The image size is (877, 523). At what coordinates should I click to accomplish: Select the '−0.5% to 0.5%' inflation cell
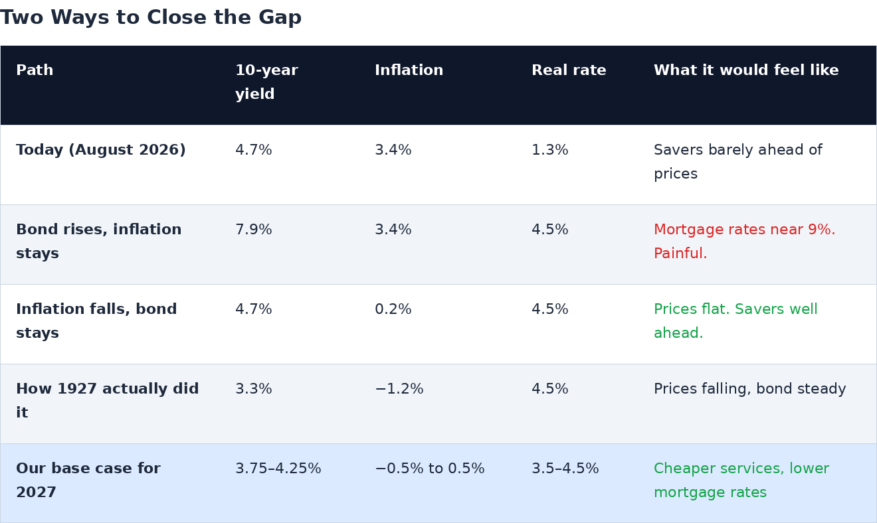(430, 469)
